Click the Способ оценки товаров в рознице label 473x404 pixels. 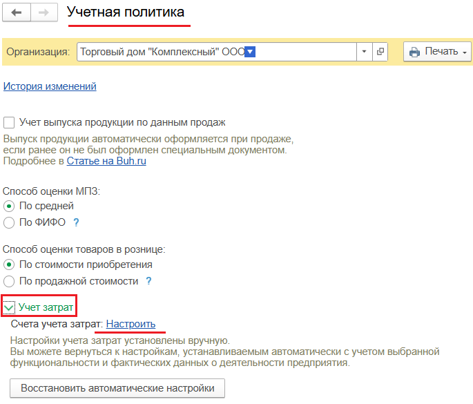click(84, 249)
